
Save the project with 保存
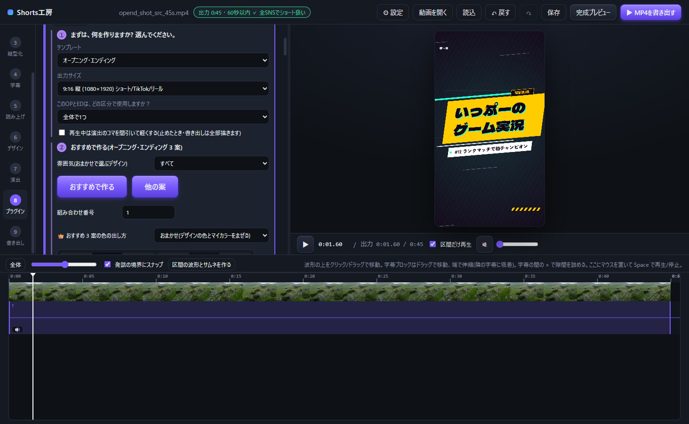[553, 13]
